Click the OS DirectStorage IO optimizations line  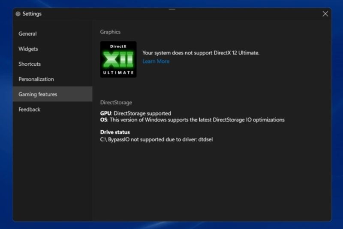192,120
